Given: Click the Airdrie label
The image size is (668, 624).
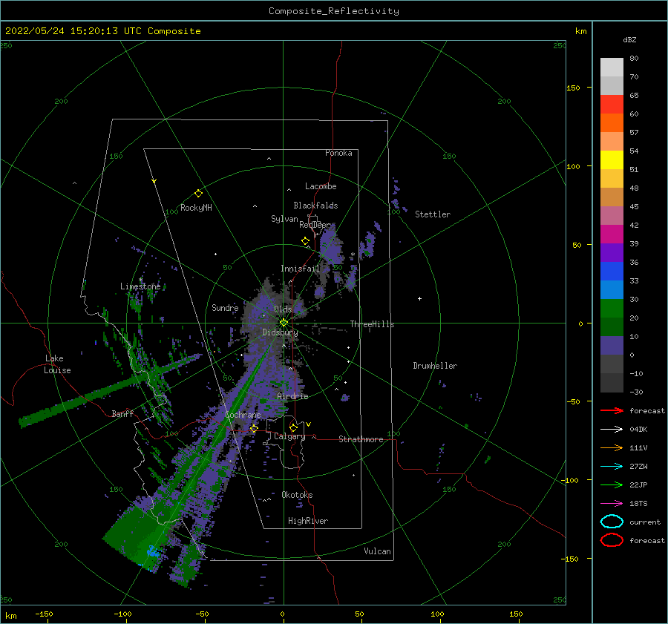Looking at the screenshot, I should click(292, 396).
